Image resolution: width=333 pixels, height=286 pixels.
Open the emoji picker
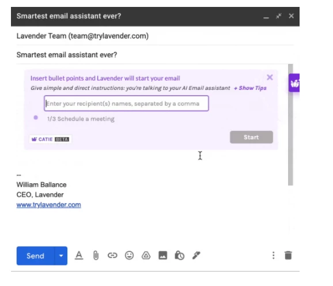click(129, 255)
